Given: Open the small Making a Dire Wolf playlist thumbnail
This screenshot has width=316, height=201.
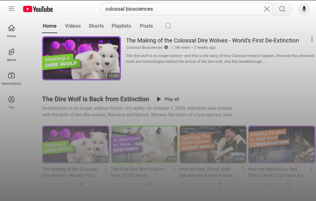Looking at the screenshot, I should tap(76, 144).
